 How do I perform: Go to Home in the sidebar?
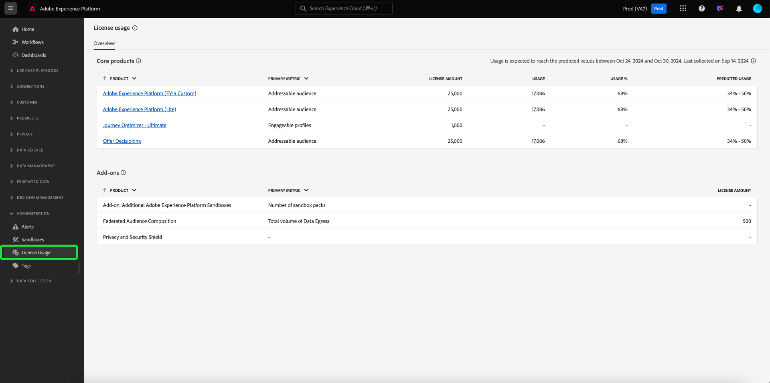tap(28, 29)
